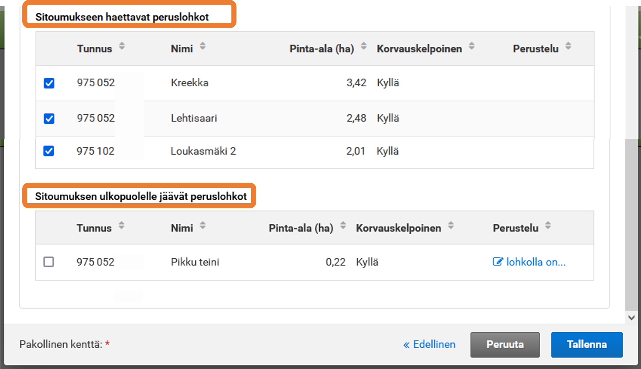The width and height of the screenshot is (641, 369).
Task: Deselect the Loukasmäki 2 parcel checkbox
Action: [49, 151]
